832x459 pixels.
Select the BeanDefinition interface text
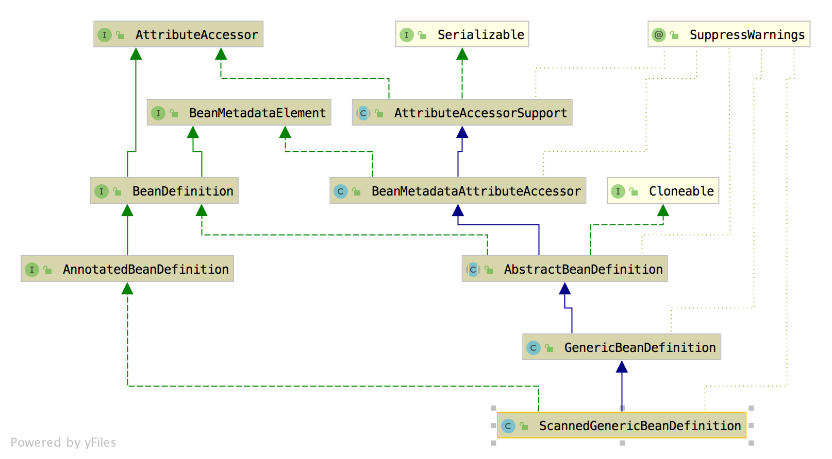click(182, 191)
